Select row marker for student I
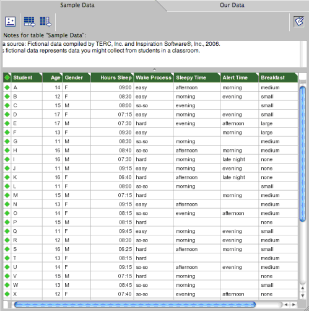Image resolution: width=309 pixels, height=311 pixels. click(x=7, y=159)
